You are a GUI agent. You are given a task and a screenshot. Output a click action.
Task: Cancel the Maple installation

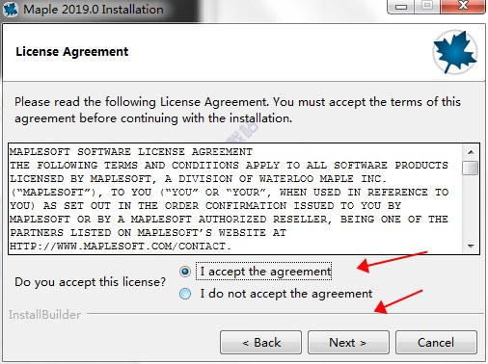tap(436, 343)
